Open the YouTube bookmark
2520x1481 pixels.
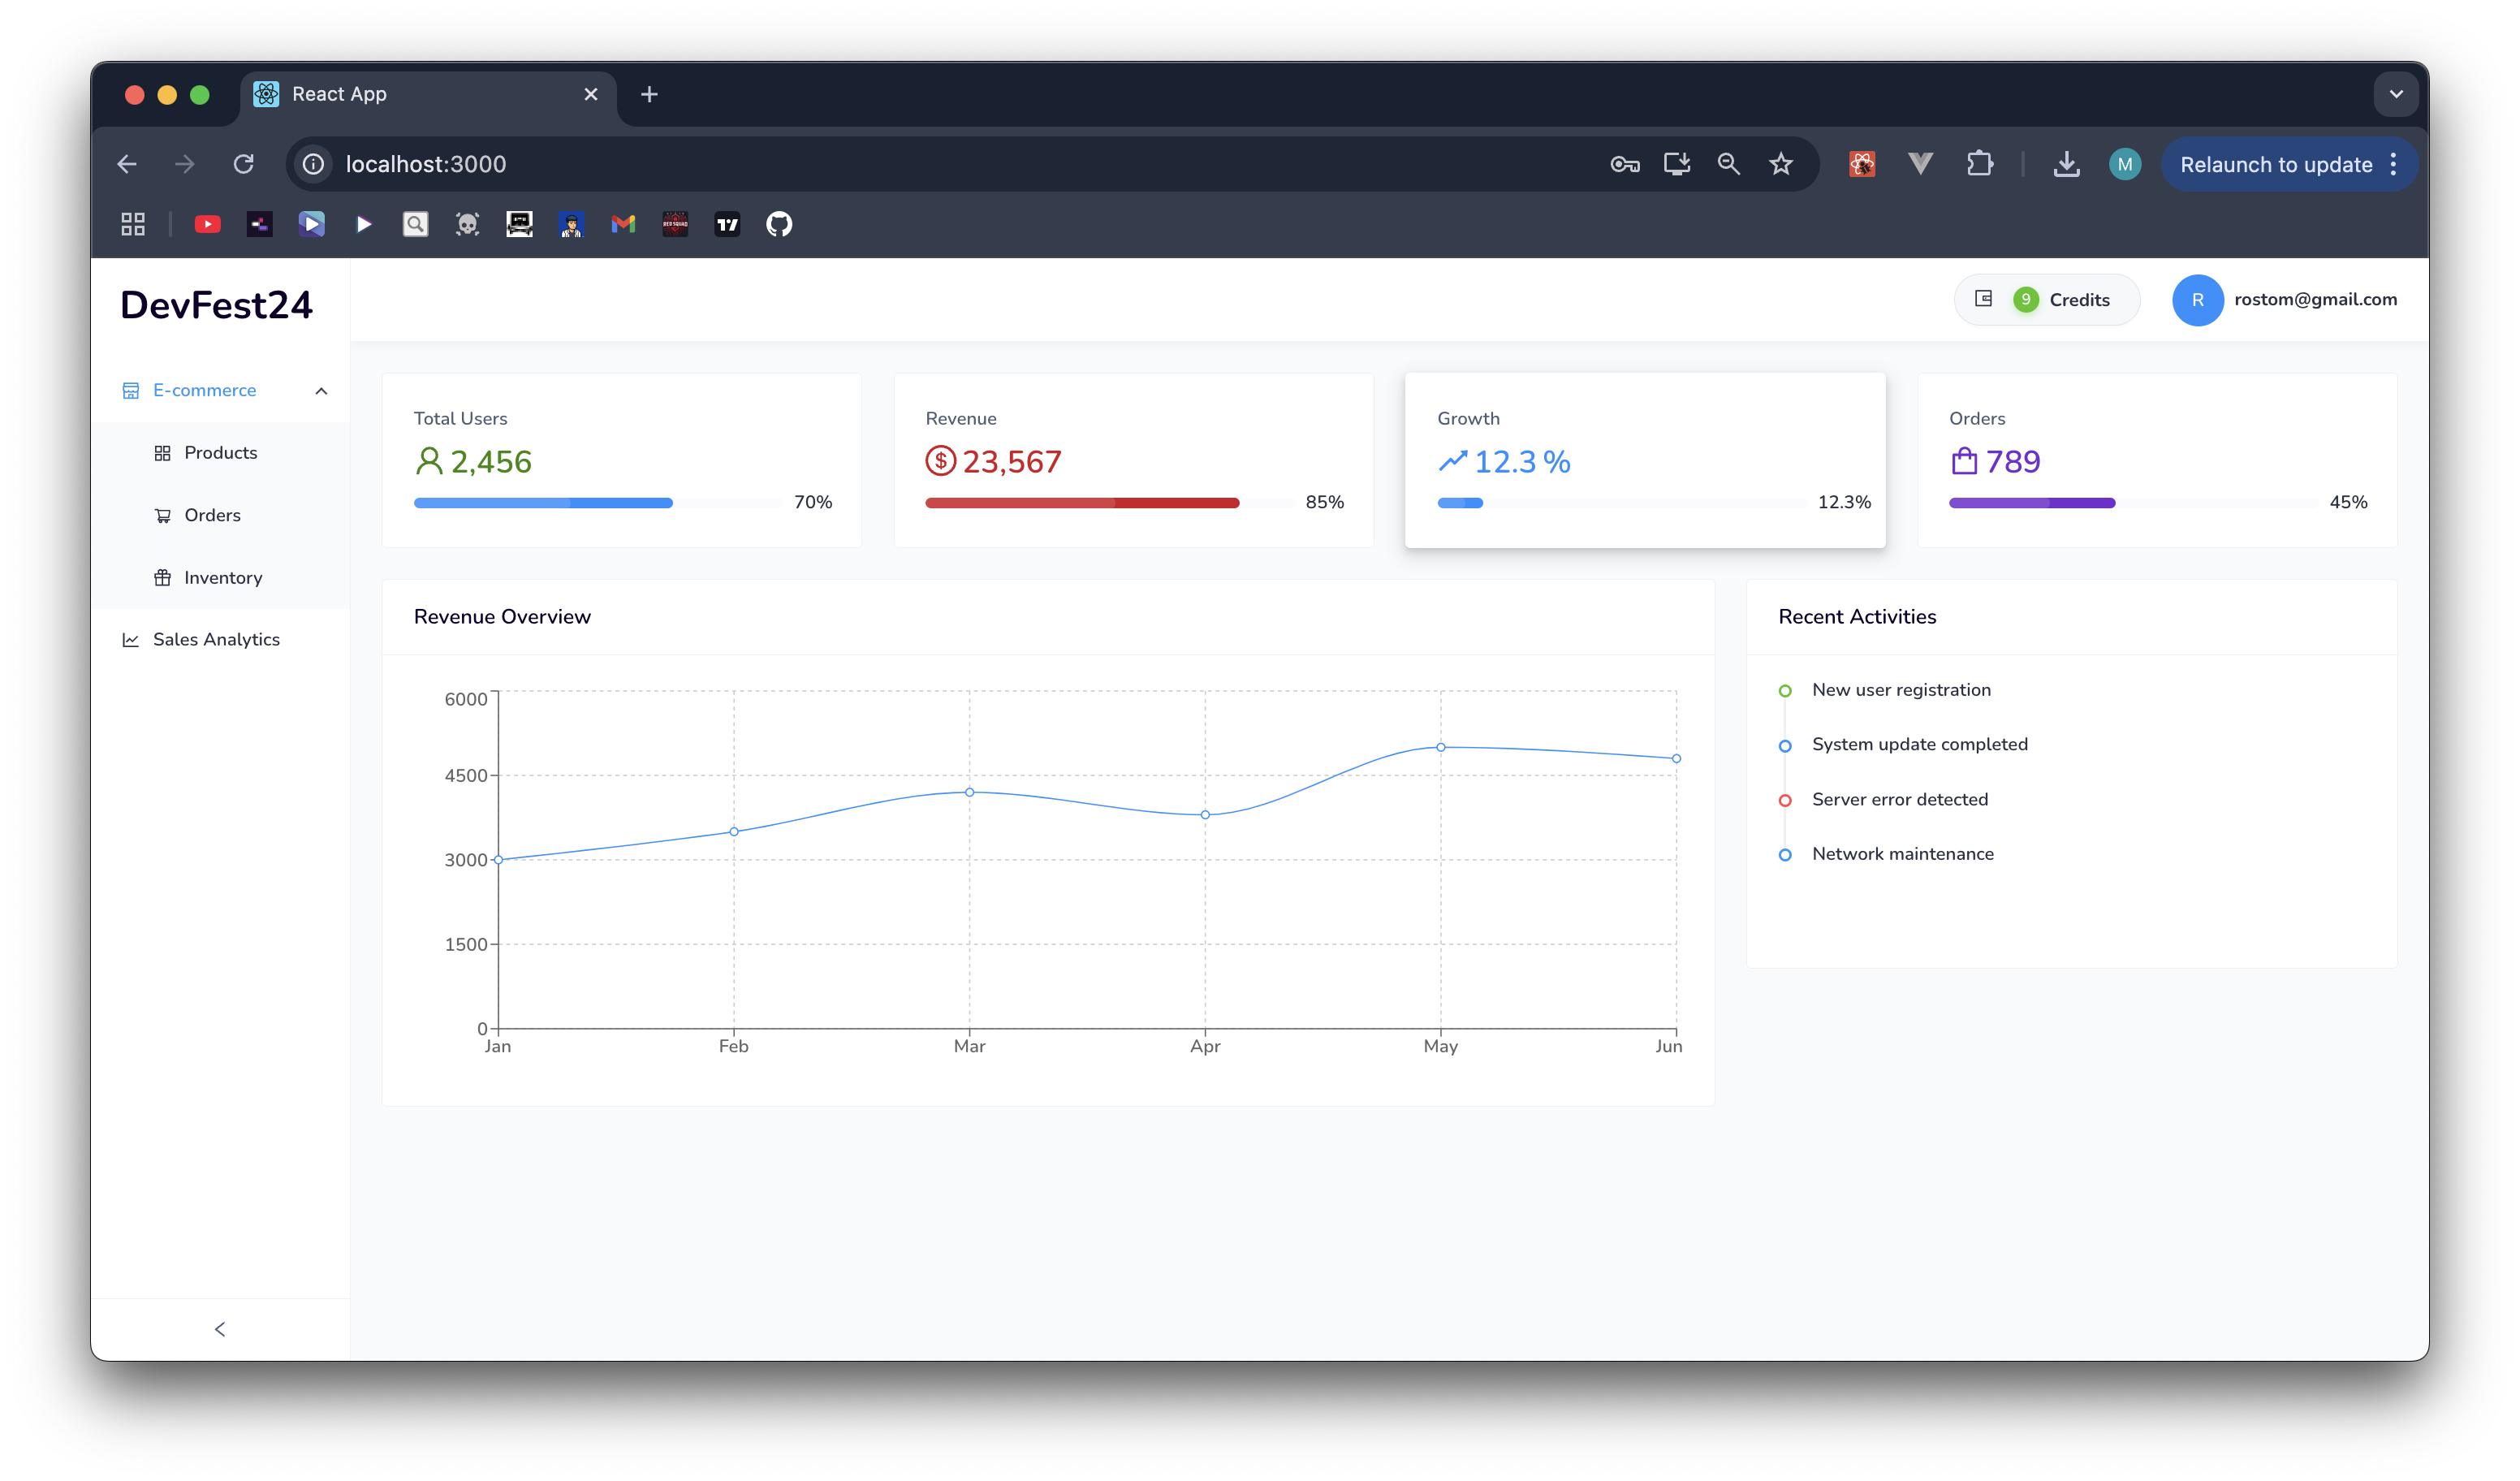click(207, 224)
